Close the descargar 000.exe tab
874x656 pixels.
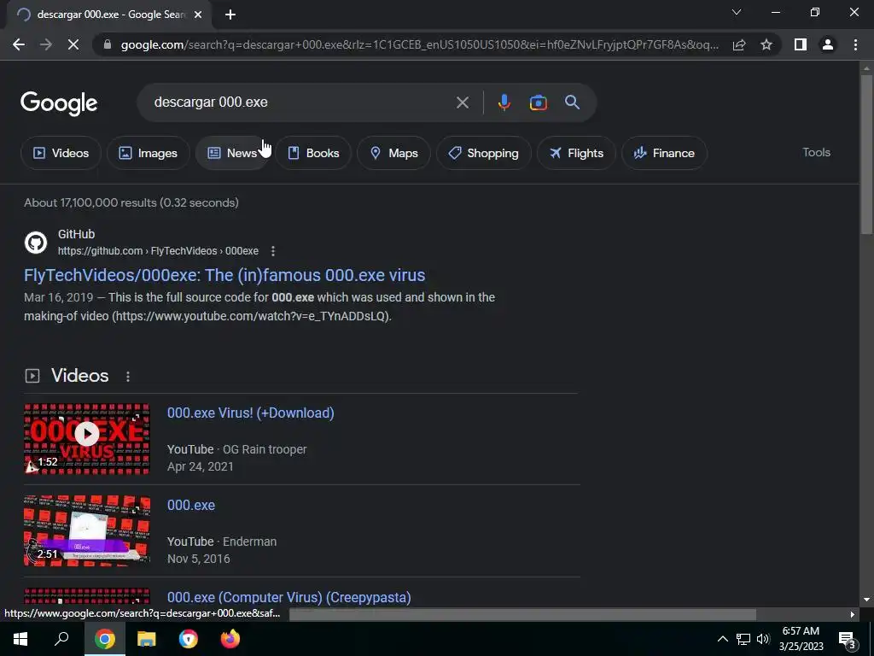(x=198, y=15)
